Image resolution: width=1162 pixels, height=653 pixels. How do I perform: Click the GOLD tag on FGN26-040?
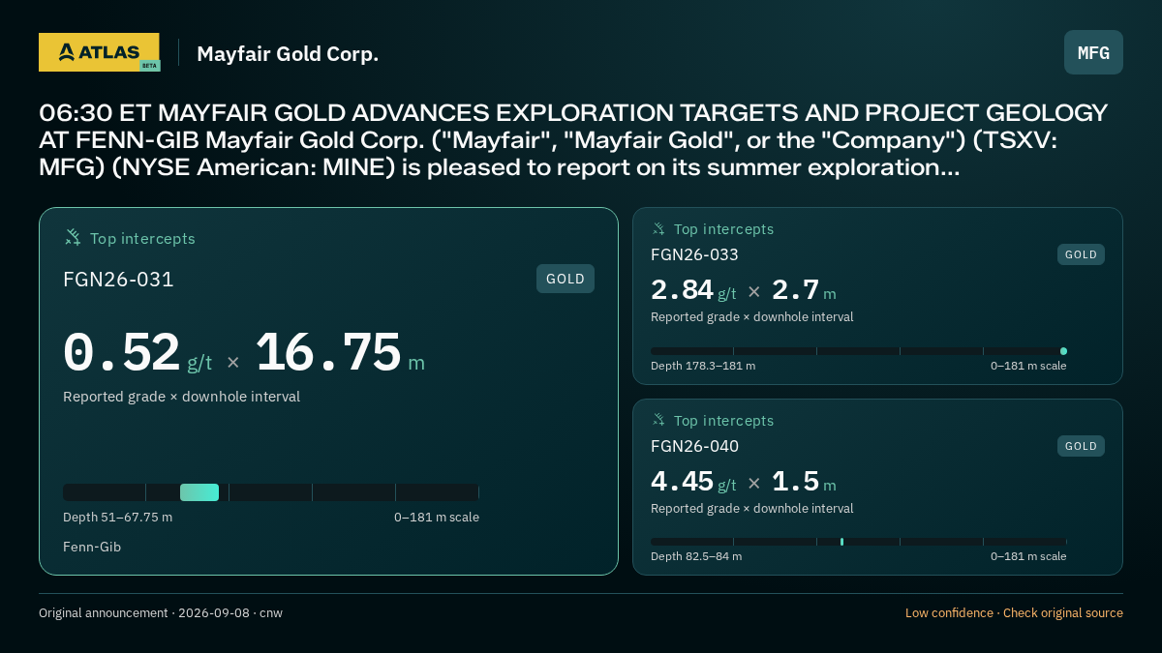point(1081,446)
